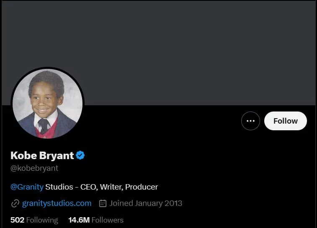Click the 502 following count
Image resolution: width=317 pixels, height=228 pixels.
(17, 220)
